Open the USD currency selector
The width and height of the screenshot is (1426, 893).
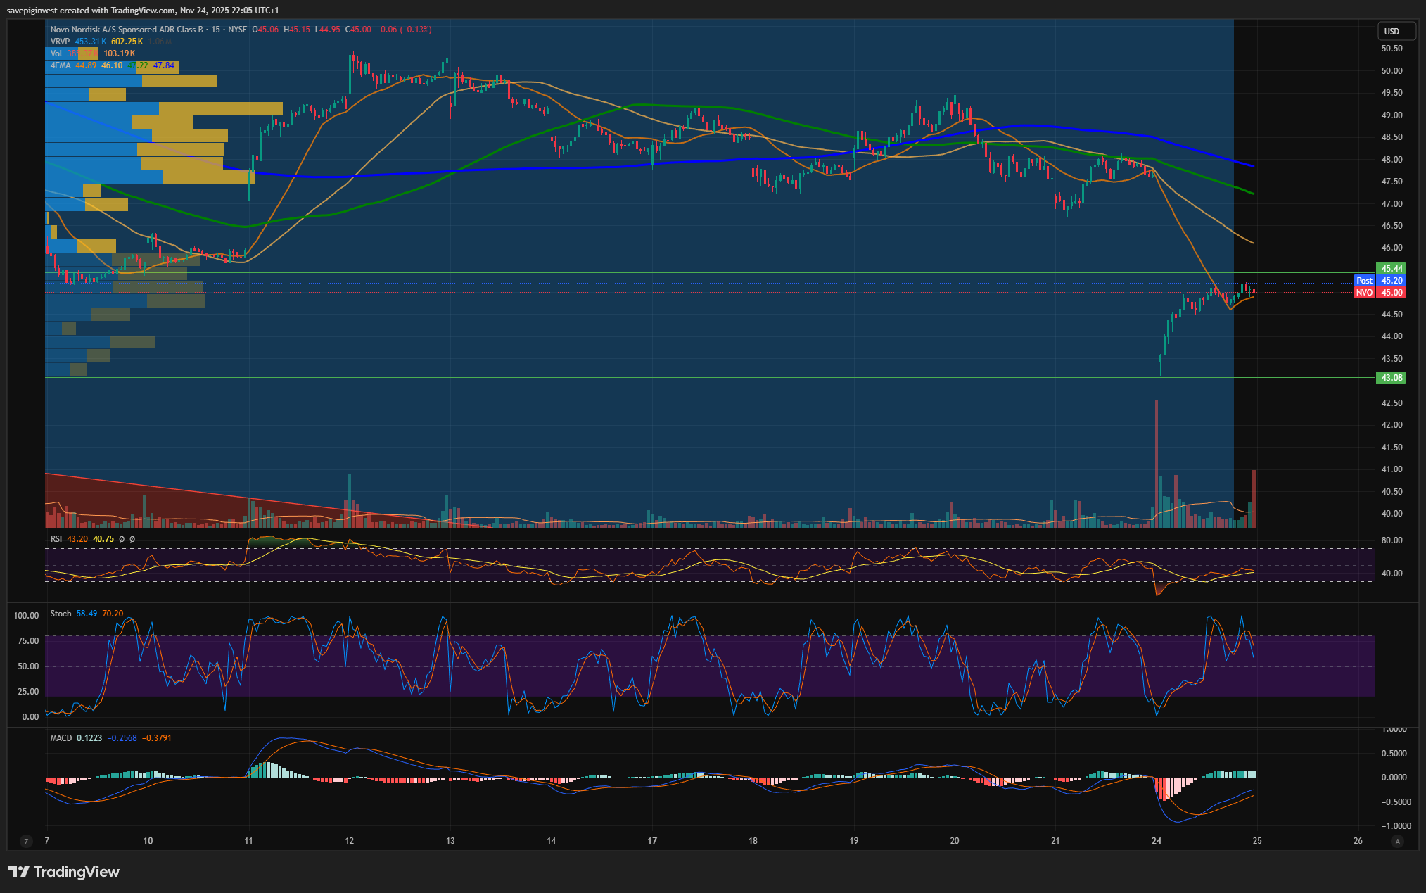click(x=1392, y=31)
